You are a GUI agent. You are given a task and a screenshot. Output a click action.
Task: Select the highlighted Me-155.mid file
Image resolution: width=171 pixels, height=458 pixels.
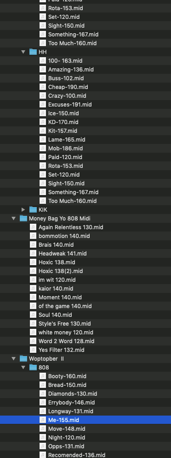85,420
